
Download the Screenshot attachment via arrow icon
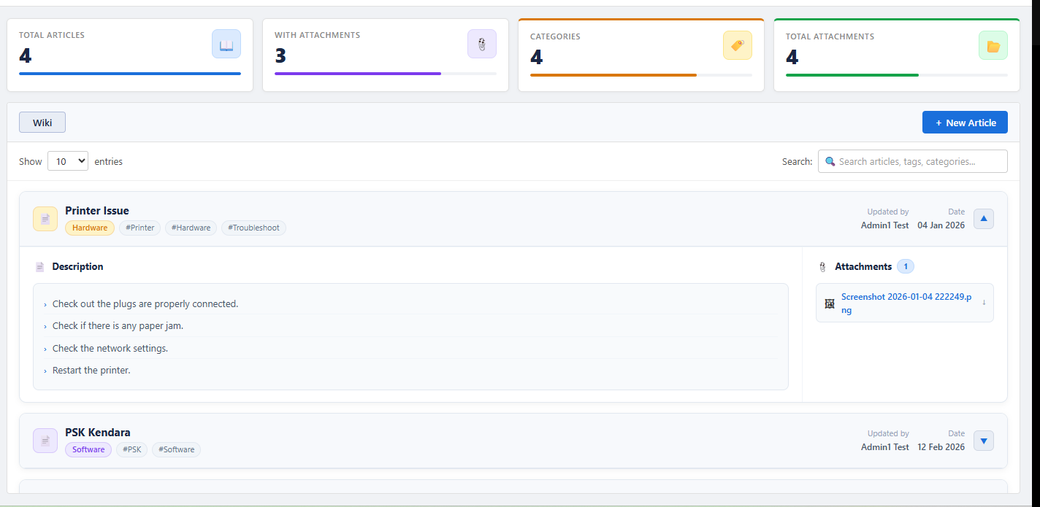pyautogui.click(x=984, y=303)
